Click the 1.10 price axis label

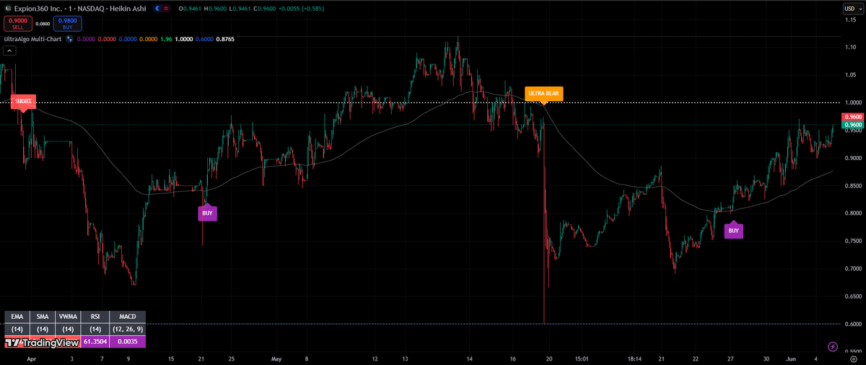(x=849, y=47)
